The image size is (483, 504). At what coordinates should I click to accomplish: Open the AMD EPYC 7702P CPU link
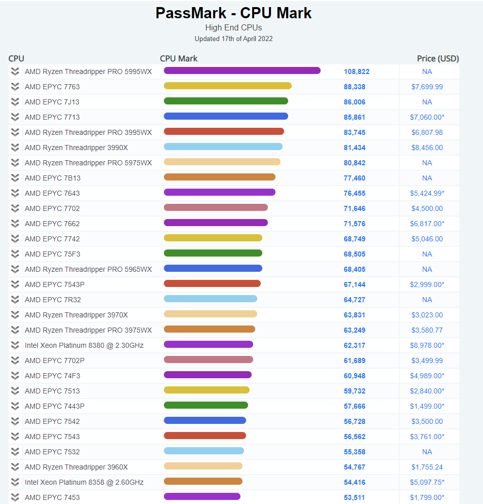coord(55,361)
